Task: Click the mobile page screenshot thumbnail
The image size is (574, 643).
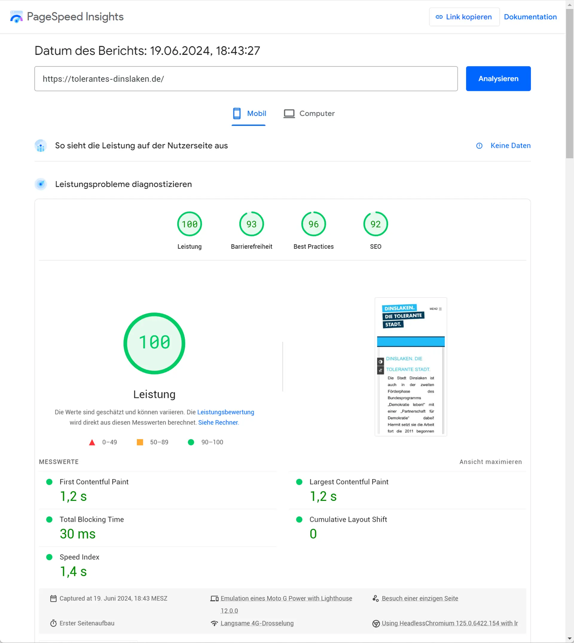Action: pyautogui.click(x=411, y=367)
